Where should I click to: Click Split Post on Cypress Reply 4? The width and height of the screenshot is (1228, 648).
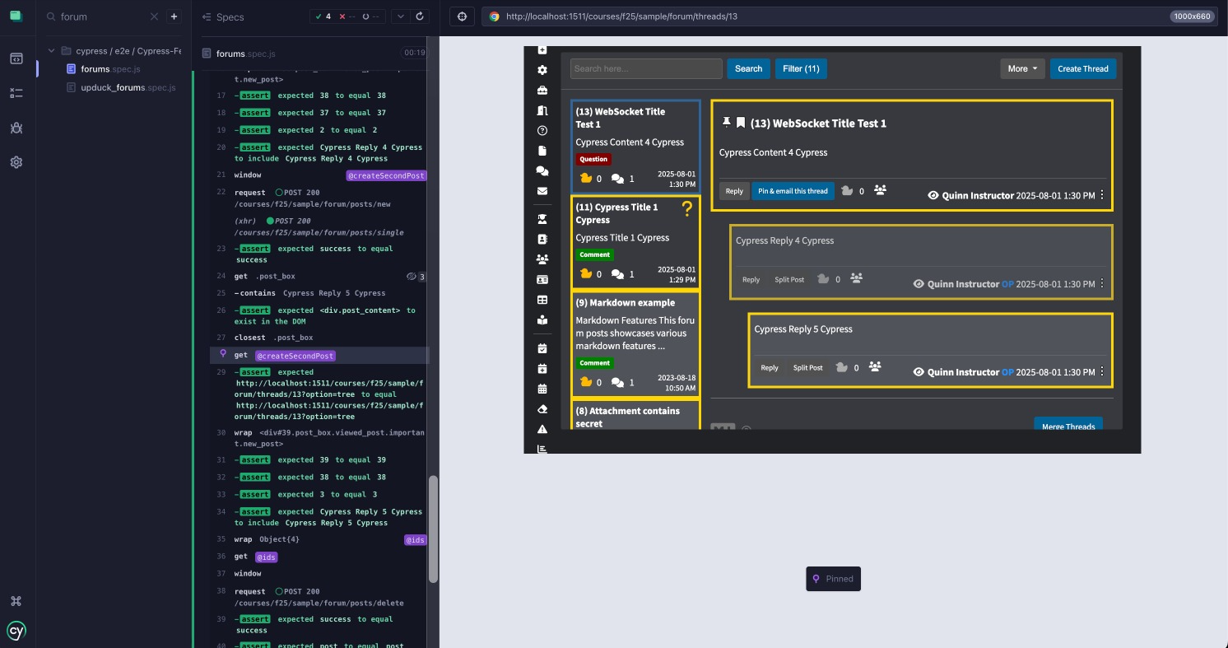789,279
